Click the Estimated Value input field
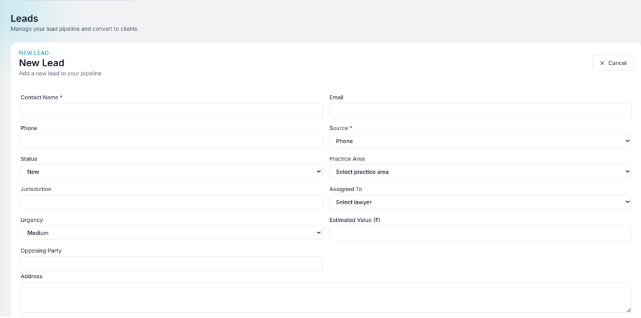Viewport: 641px width, 318px height. (x=480, y=233)
